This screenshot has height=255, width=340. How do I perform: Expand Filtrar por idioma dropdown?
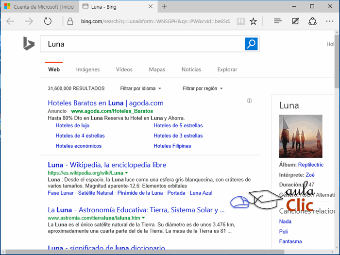(141, 88)
